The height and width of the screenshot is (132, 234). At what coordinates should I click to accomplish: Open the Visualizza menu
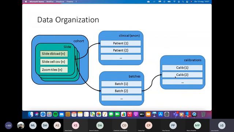coord(60,1)
